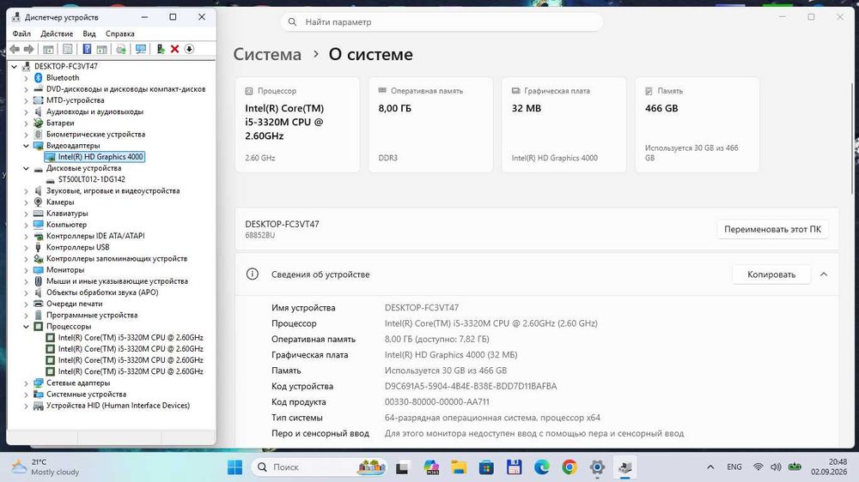Expand the Сетевые адаптеры category

pyautogui.click(x=26, y=383)
